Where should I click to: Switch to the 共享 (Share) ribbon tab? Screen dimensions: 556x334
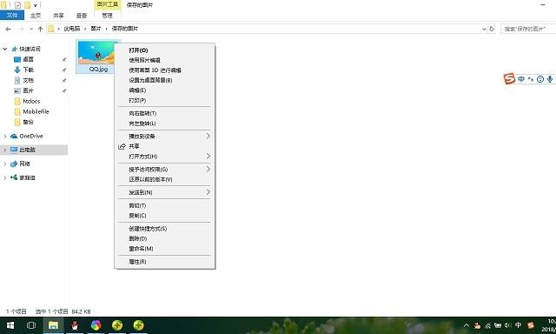point(58,16)
